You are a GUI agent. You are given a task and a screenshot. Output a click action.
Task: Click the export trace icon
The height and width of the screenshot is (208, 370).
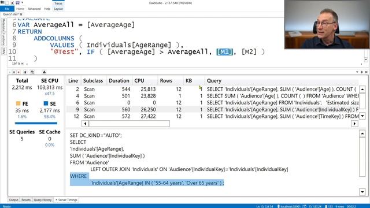pyautogui.click(x=44, y=72)
